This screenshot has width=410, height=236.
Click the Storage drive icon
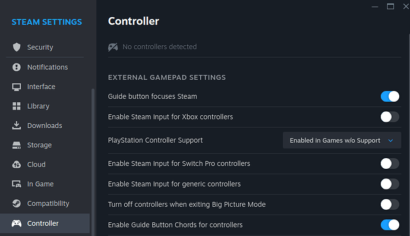17,145
